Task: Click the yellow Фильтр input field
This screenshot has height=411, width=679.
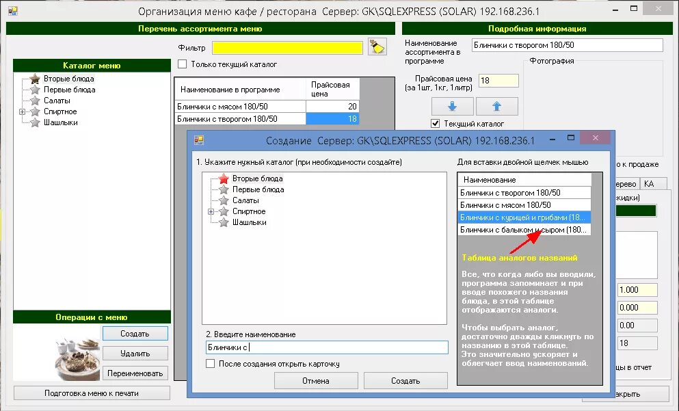Action: pyautogui.click(x=287, y=48)
